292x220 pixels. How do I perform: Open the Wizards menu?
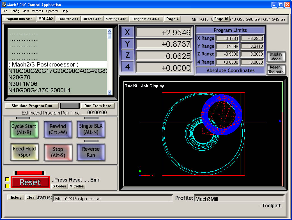(x=37, y=11)
